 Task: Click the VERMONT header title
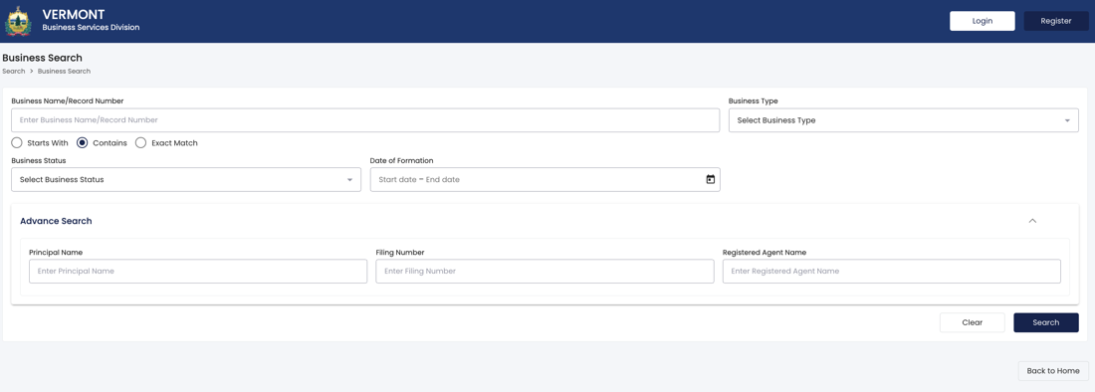pyautogui.click(x=74, y=15)
